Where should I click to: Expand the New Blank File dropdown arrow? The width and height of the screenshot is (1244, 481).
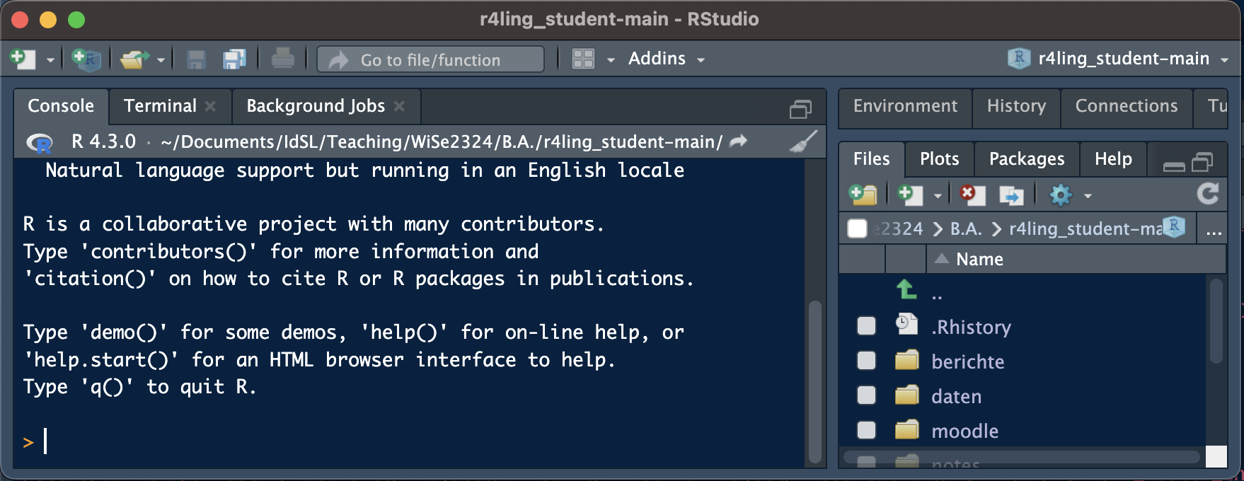(x=938, y=196)
